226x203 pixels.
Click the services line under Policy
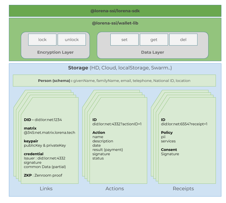point(168,141)
